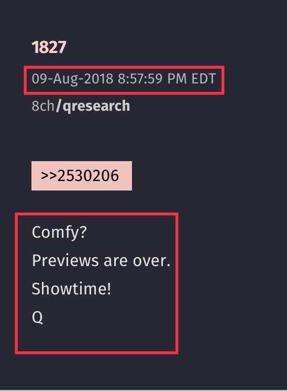This screenshot has height=391, width=287.
Task: Click the >> arrows before 2530206
Action: (x=49, y=175)
